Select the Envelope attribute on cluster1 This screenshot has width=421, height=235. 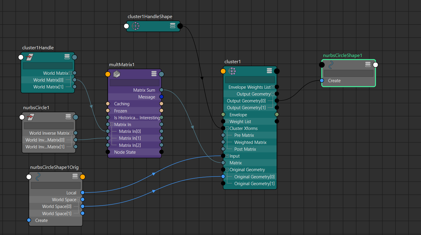click(238, 115)
